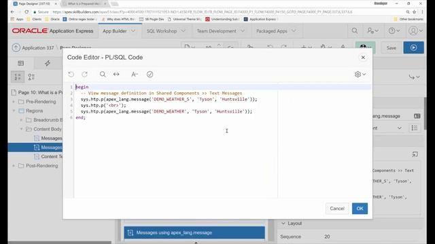Open the Application Express bookmark
Image resolution: width=435 pixels, height=244 pixels.
pos(260,19)
